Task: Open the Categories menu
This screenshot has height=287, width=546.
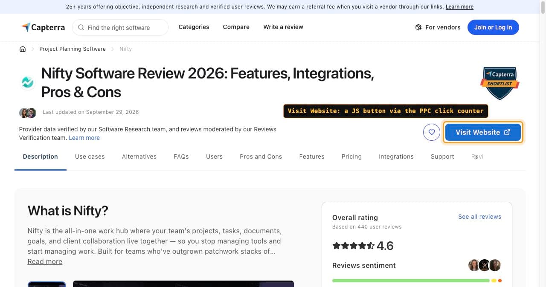Action: point(194,27)
